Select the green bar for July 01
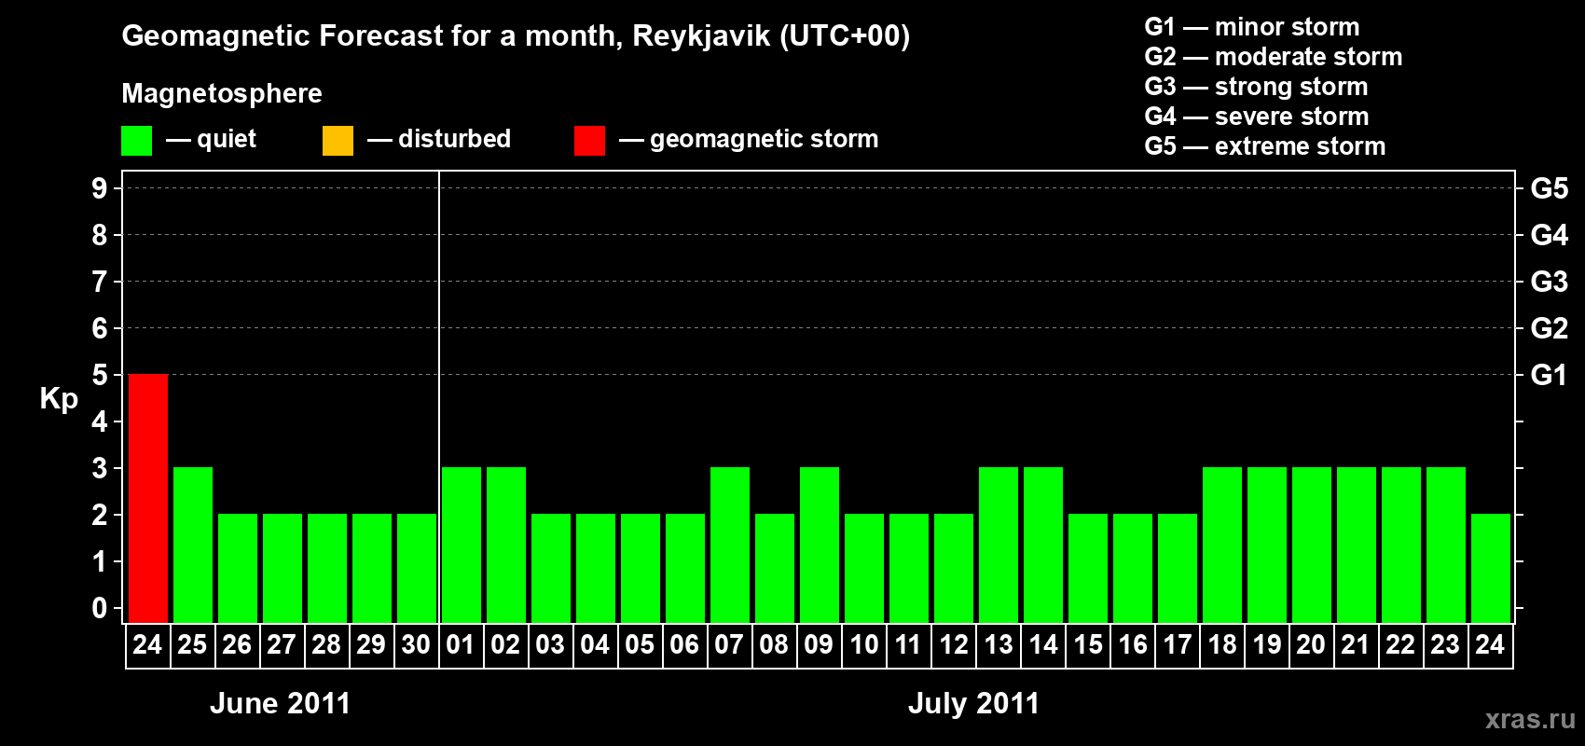Image resolution: width=1585 pixels, height=746 pixels. coord(462,545)
